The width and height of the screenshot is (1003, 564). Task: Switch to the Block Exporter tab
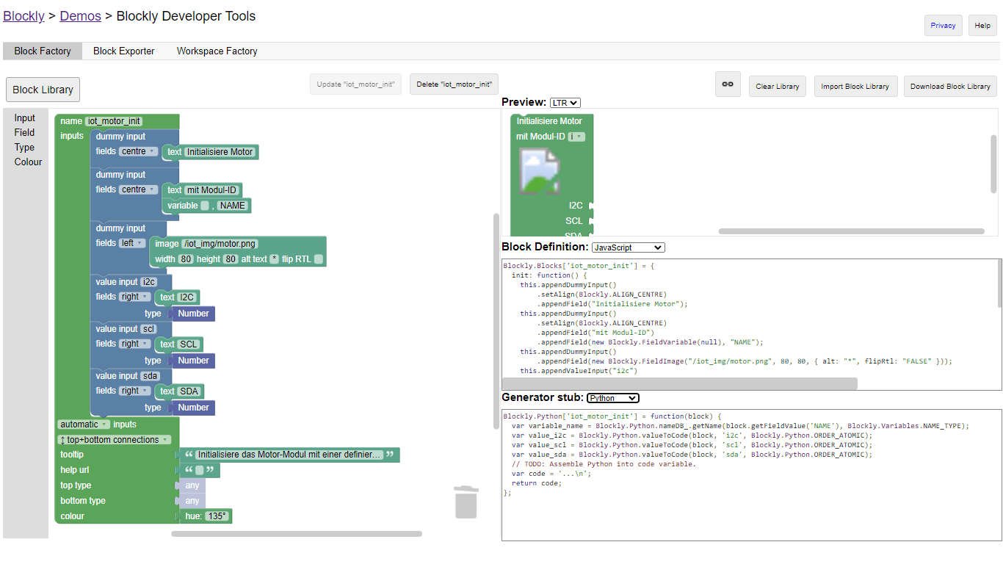[x=124, y=51]
